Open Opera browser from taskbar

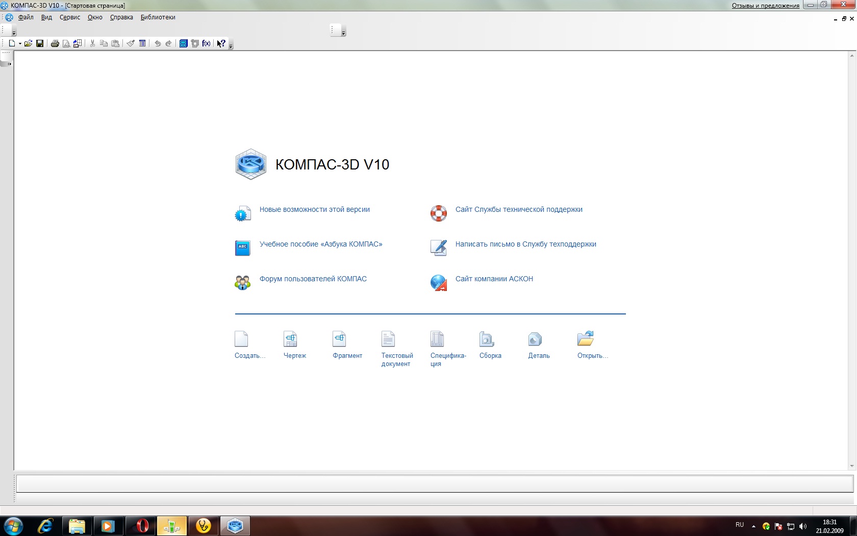[x=140, y=526]
